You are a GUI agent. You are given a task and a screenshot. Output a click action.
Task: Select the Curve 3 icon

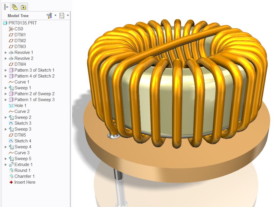point(11,153)
